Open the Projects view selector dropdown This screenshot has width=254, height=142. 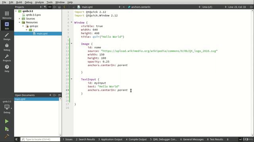(40, 7)
